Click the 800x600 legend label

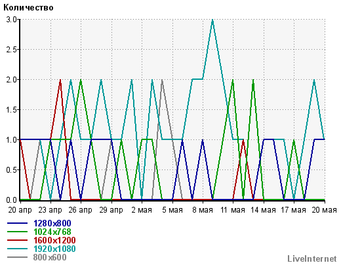click(x=50, y=257)
